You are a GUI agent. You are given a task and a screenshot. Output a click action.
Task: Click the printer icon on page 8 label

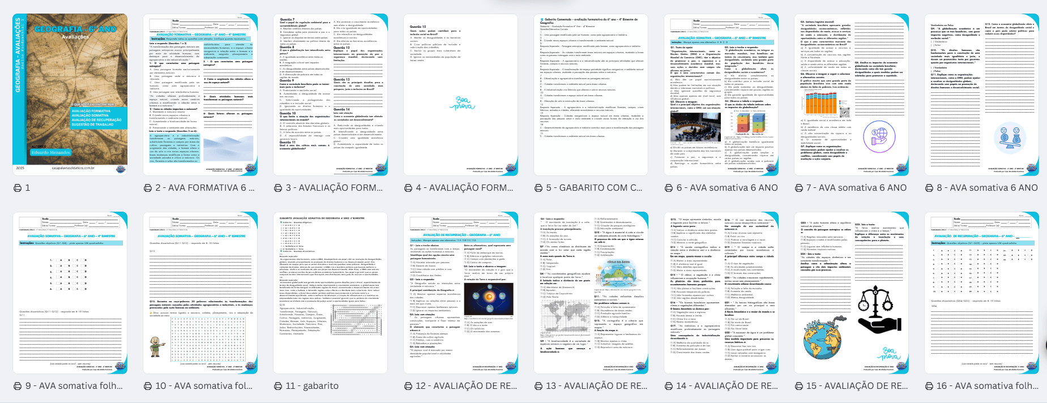pyautogui.click(x=929, y=188)
